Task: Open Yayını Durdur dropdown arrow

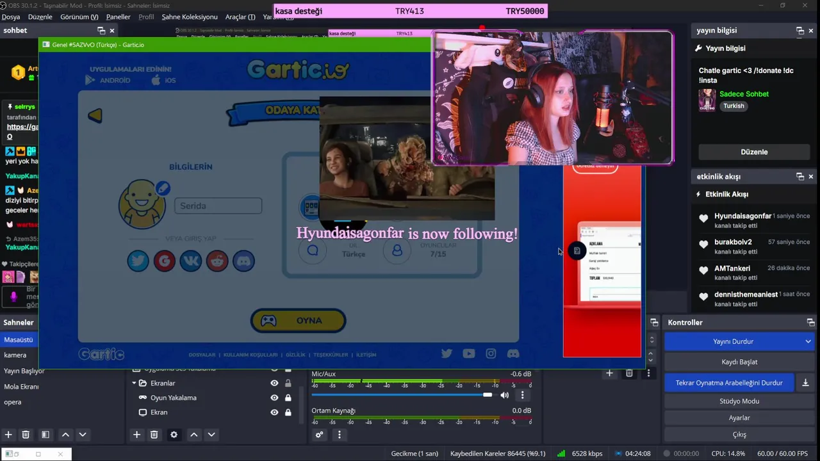Action: (808, 341)
